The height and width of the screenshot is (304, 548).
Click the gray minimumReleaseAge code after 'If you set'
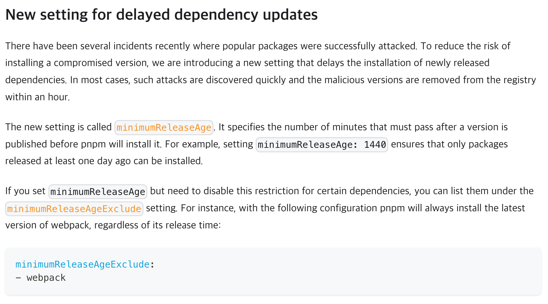[x=98, y=192]
